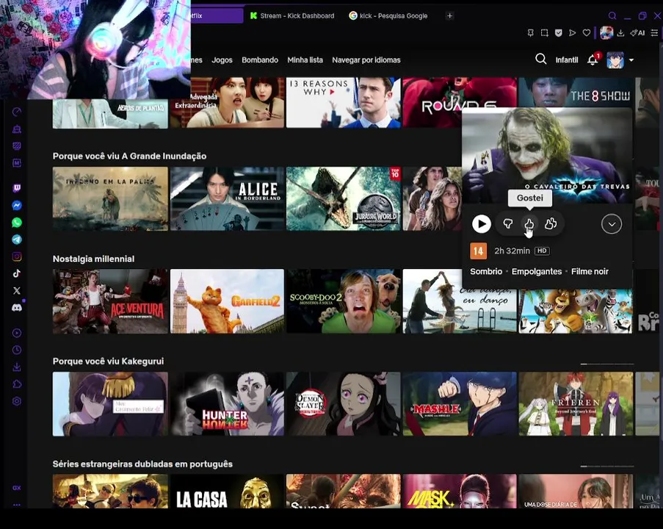The height and width of the screenshot is (529, 663).
Task: Open Jogos in Netflix navigation
Action: [222, 60]
